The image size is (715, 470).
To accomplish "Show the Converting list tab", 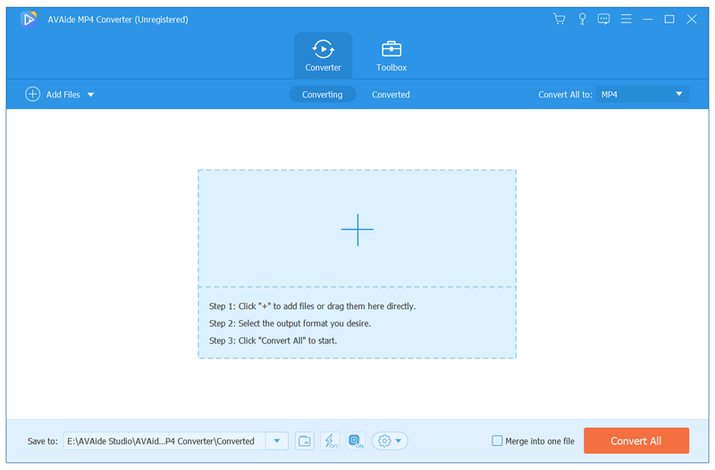I will pos(322,95).
